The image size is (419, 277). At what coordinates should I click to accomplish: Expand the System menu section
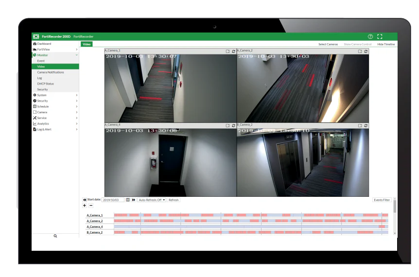pos(55,95)
